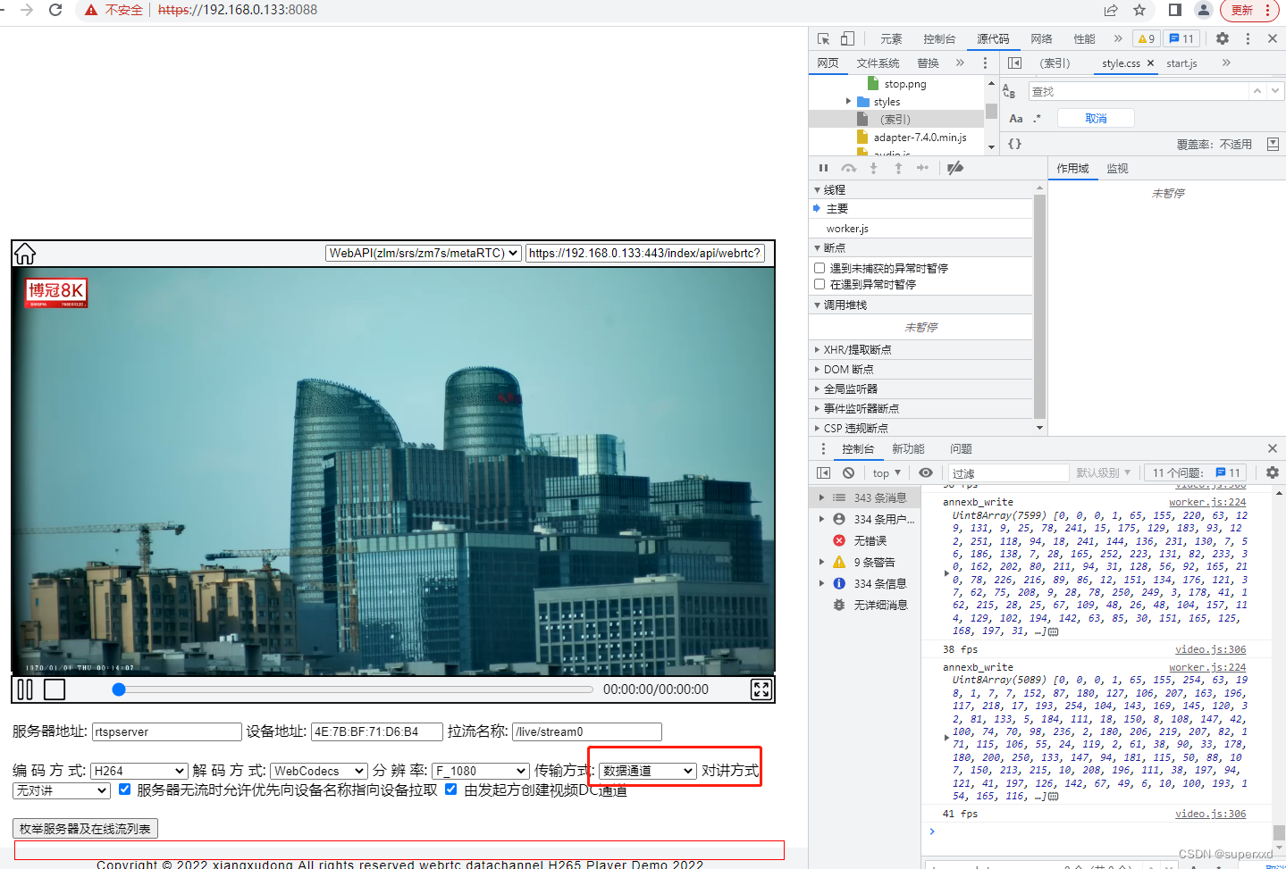
Task: Toggle the match case Aa option
Action: [x=1016, y=118]
